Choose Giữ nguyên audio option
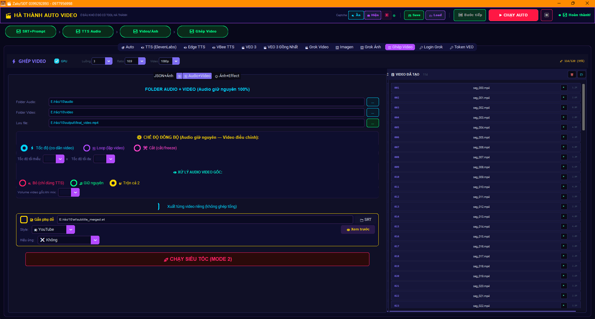This screenshot has height=319, width=595. [74, 183]
